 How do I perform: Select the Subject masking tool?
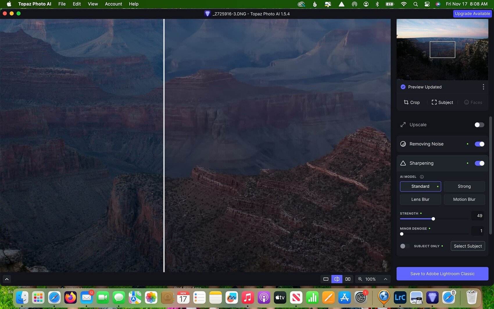(442, 102)
